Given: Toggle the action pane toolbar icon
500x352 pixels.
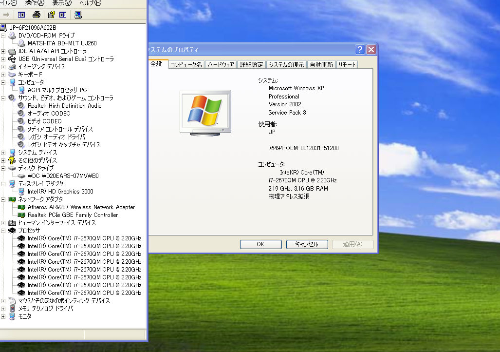Looking at the screenshot, I should tap(63, 15).
